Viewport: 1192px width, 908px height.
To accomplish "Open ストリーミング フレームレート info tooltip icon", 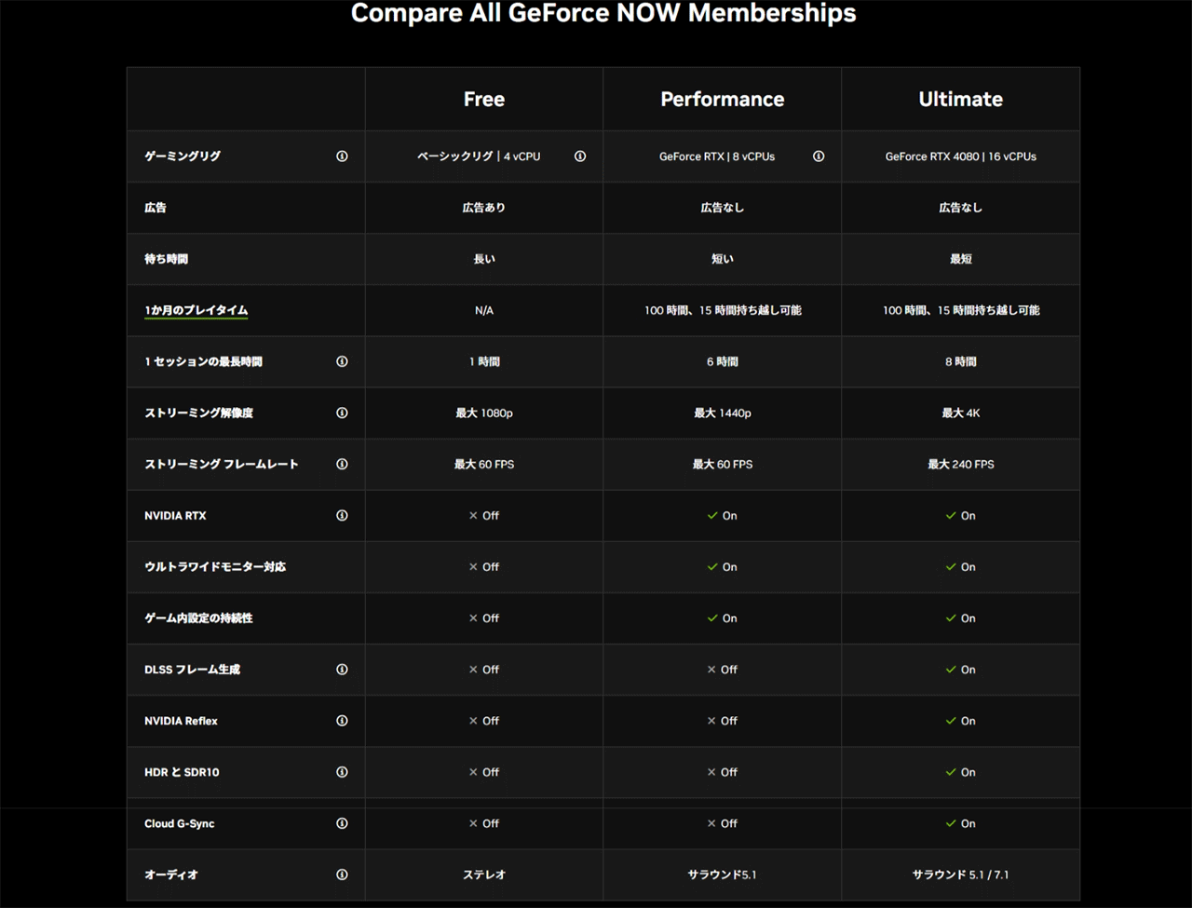I will pyautogui.click(x=342, y=464).
